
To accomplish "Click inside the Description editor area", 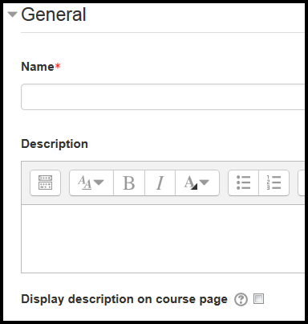I will pyautogui.click(x=163, y=239).
